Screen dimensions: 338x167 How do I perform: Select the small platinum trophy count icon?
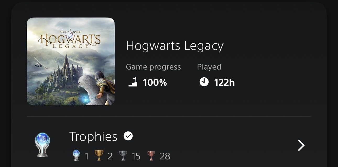[76, 156]
